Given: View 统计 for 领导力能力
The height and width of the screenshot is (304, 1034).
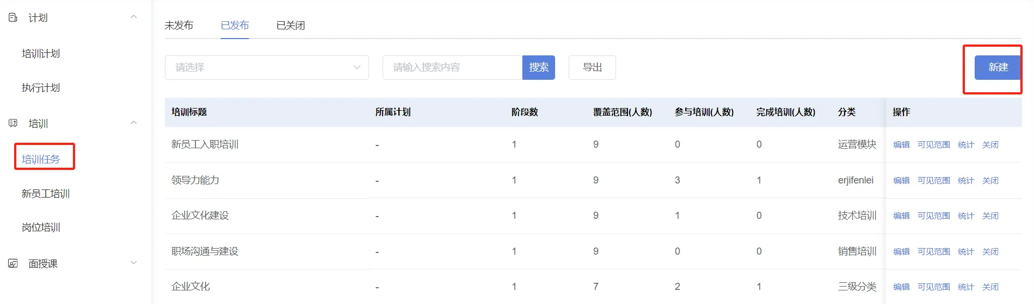Looking at the screenshot, I should [x=966, y=181].
